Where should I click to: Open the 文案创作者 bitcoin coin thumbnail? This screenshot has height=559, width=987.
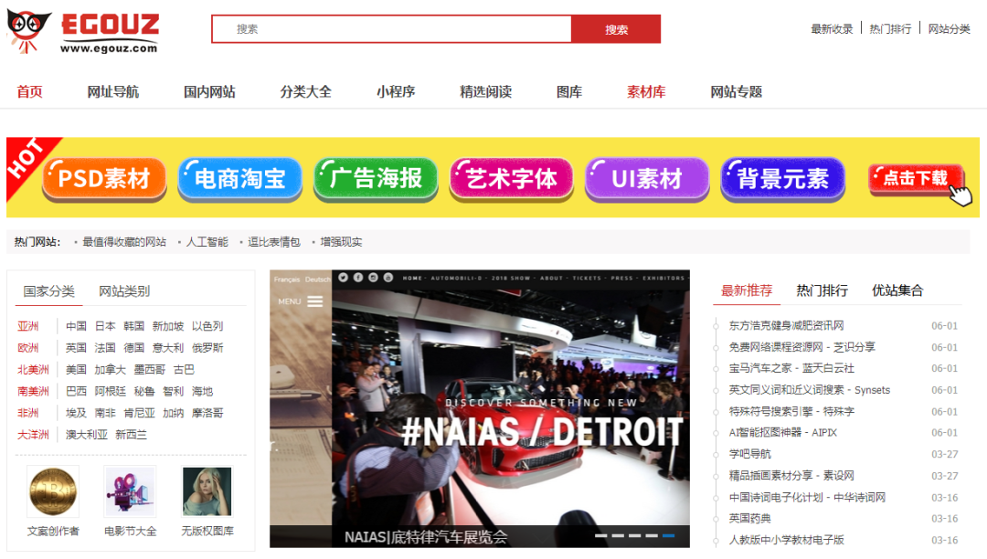[53, 491]
